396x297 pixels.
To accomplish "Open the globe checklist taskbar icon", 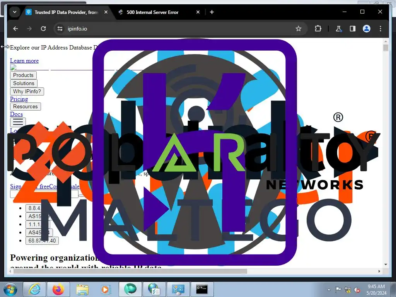I will (154, 289).
